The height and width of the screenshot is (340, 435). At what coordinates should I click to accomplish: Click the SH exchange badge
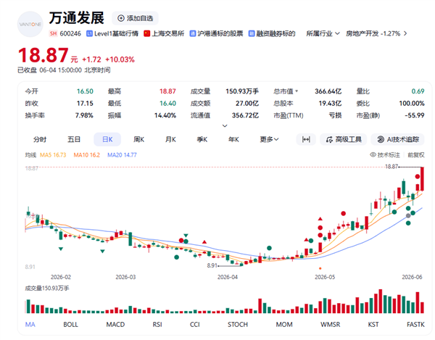pyautogui.click(x=53, y=33)
